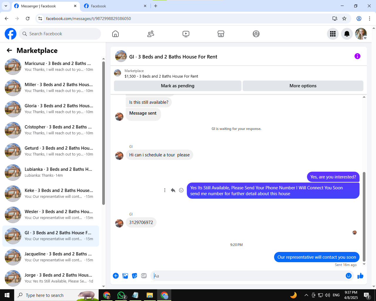Open Cristopher conversation
The image size is (376, 301).
click(x=51, y=130)
